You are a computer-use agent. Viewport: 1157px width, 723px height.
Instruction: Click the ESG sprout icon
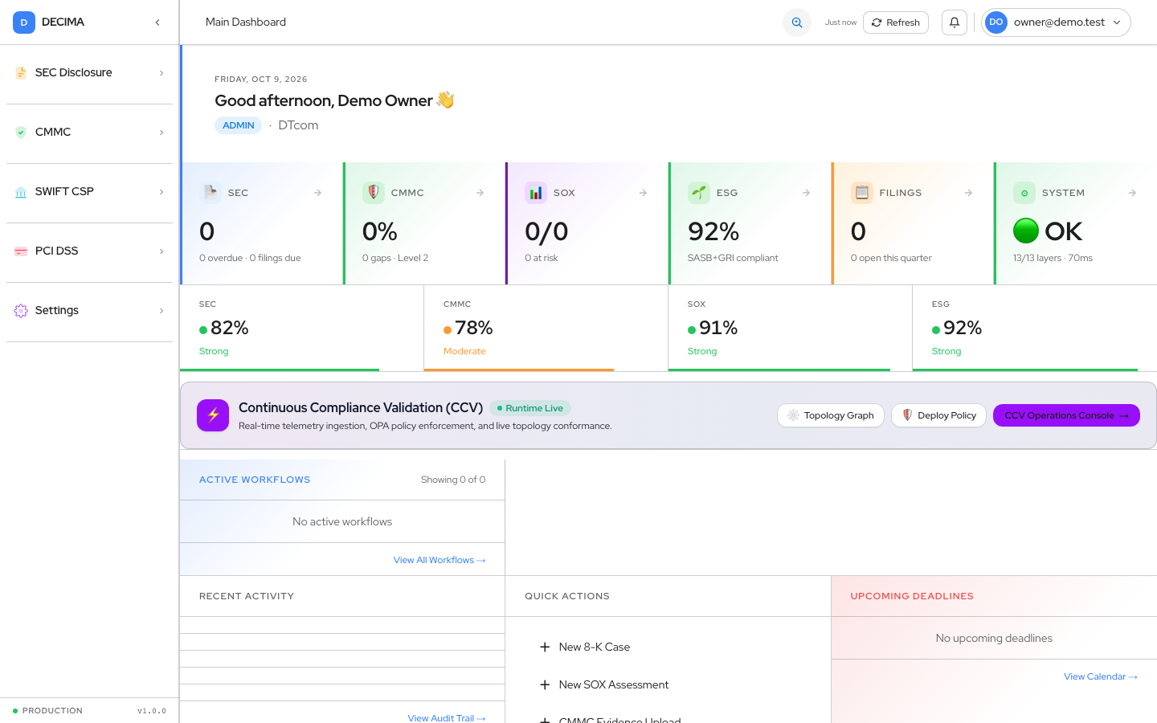(x=699, y=193)
